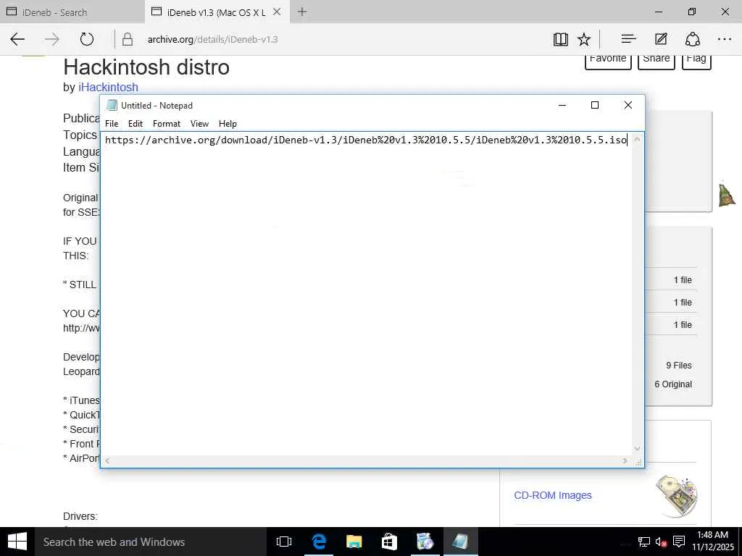Open Edge More actions ellipsis
The width and height of the screenshot is (742, 556).
coord(725,39)
